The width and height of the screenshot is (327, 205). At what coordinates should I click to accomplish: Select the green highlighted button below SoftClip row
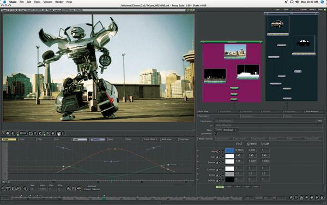coord(220,186)
